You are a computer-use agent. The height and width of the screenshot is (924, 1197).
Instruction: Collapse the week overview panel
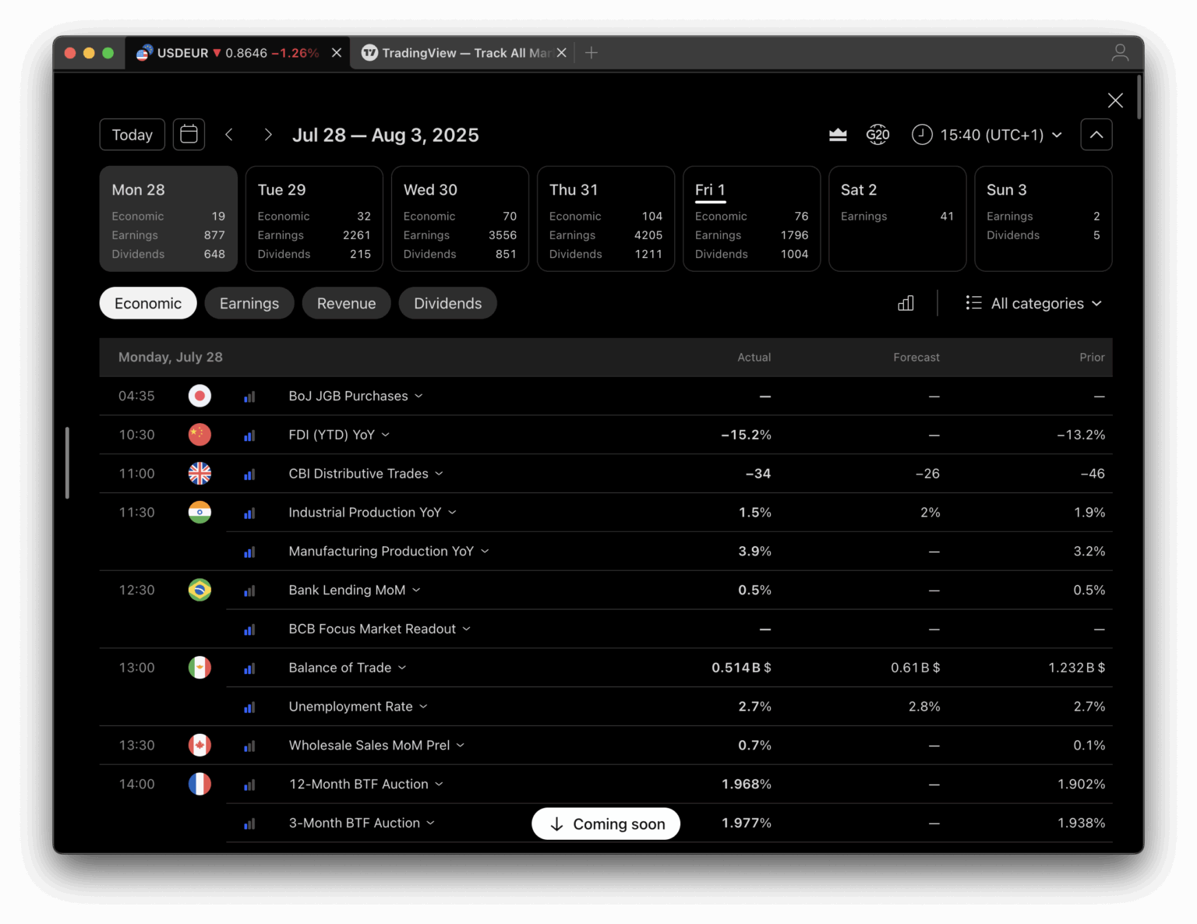[x=1096, y=135]
